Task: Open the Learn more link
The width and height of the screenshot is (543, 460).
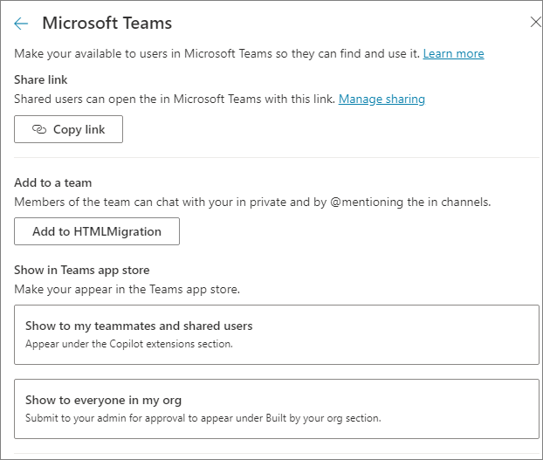Action: tap(453, 54)
